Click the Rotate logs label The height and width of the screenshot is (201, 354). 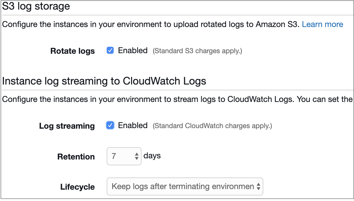pos(72,51)
